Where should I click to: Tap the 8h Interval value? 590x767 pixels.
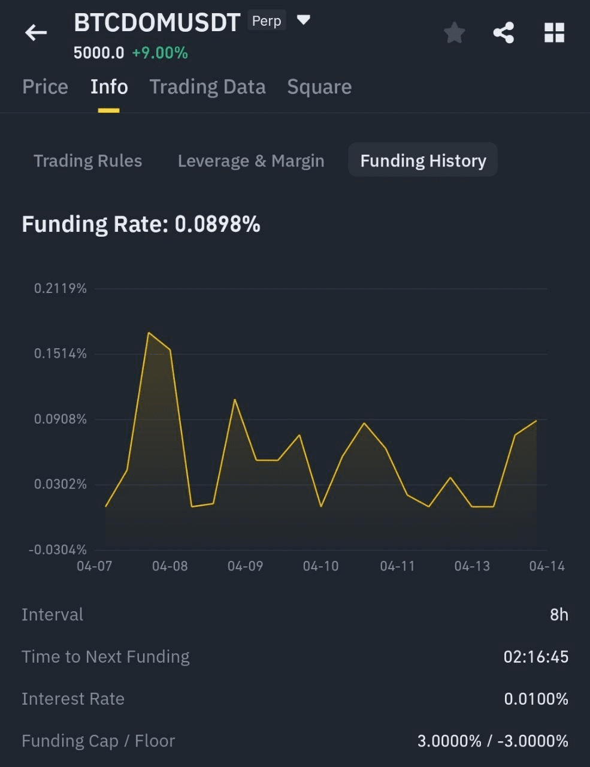(559, 615)
